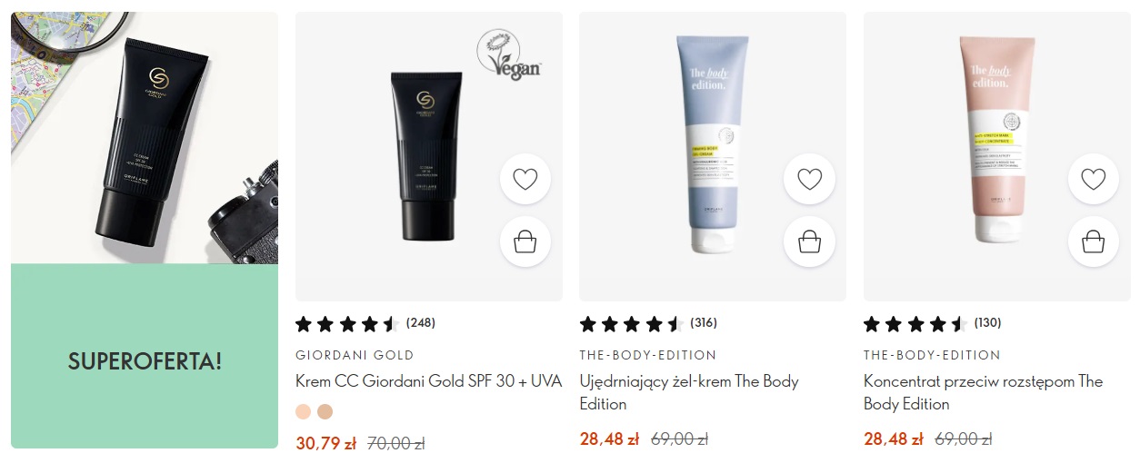The width and height of the screenshot is (1140, 463).
Task: Favorite the Ujędrniający żel-krem with heart icon
Action: pyautogui.click(x=809, y=179)
